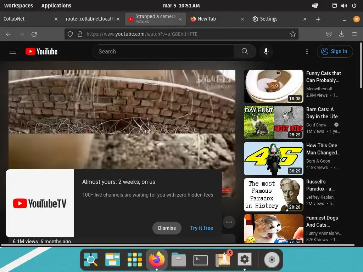The image size is (363, 272).
Task: Click title Barn Cats: A Day in the Life
Action: (x=322, y=113)
